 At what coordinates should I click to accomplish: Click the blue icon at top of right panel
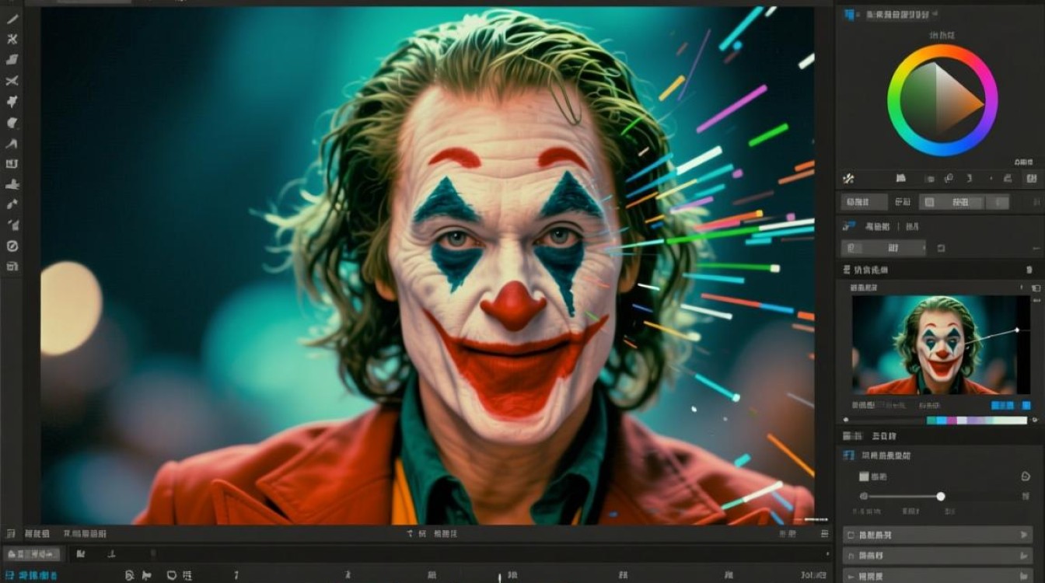[x=849, y=14]
